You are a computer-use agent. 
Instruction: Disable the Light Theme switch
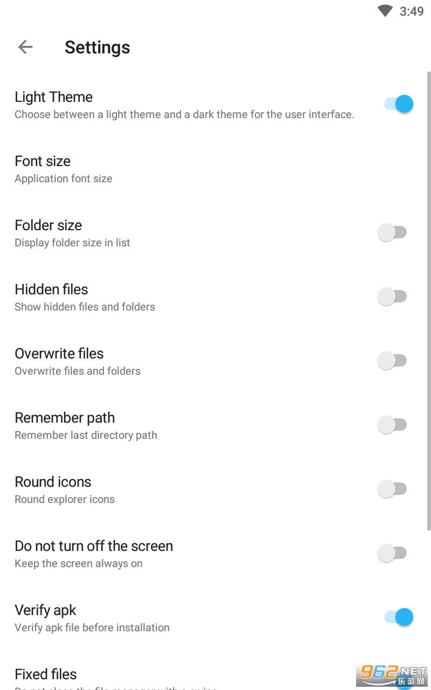coord(399,103)
